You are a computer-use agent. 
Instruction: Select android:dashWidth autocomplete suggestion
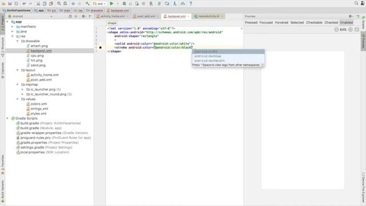(228, 61)
